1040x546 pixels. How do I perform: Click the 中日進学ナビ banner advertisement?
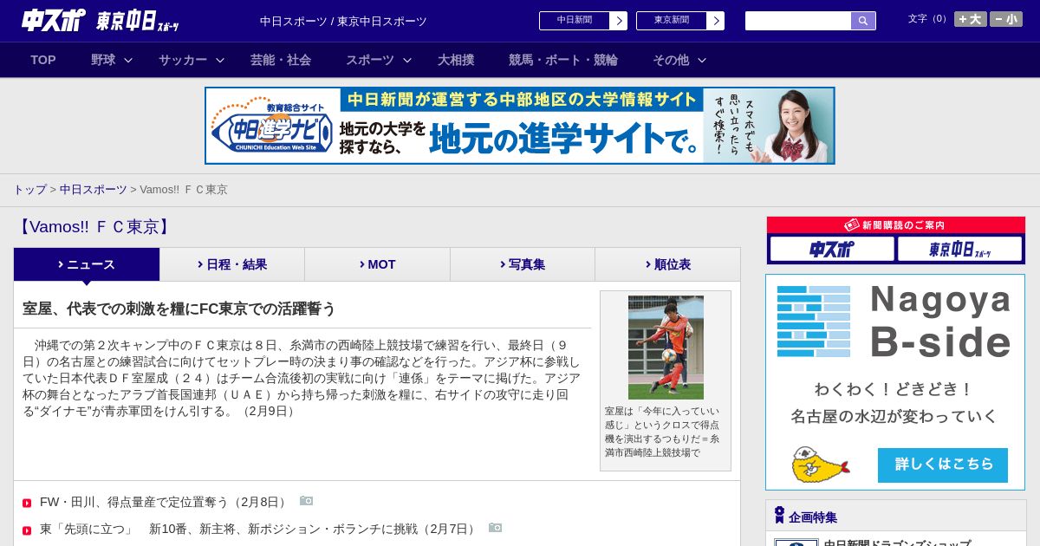pyautogui.click(x=520, y=126)
